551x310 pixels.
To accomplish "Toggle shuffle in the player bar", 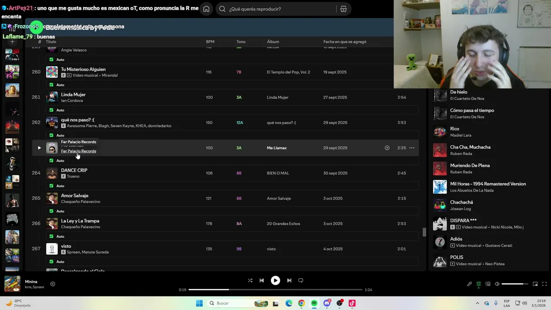I will click(x=250, y=280).
